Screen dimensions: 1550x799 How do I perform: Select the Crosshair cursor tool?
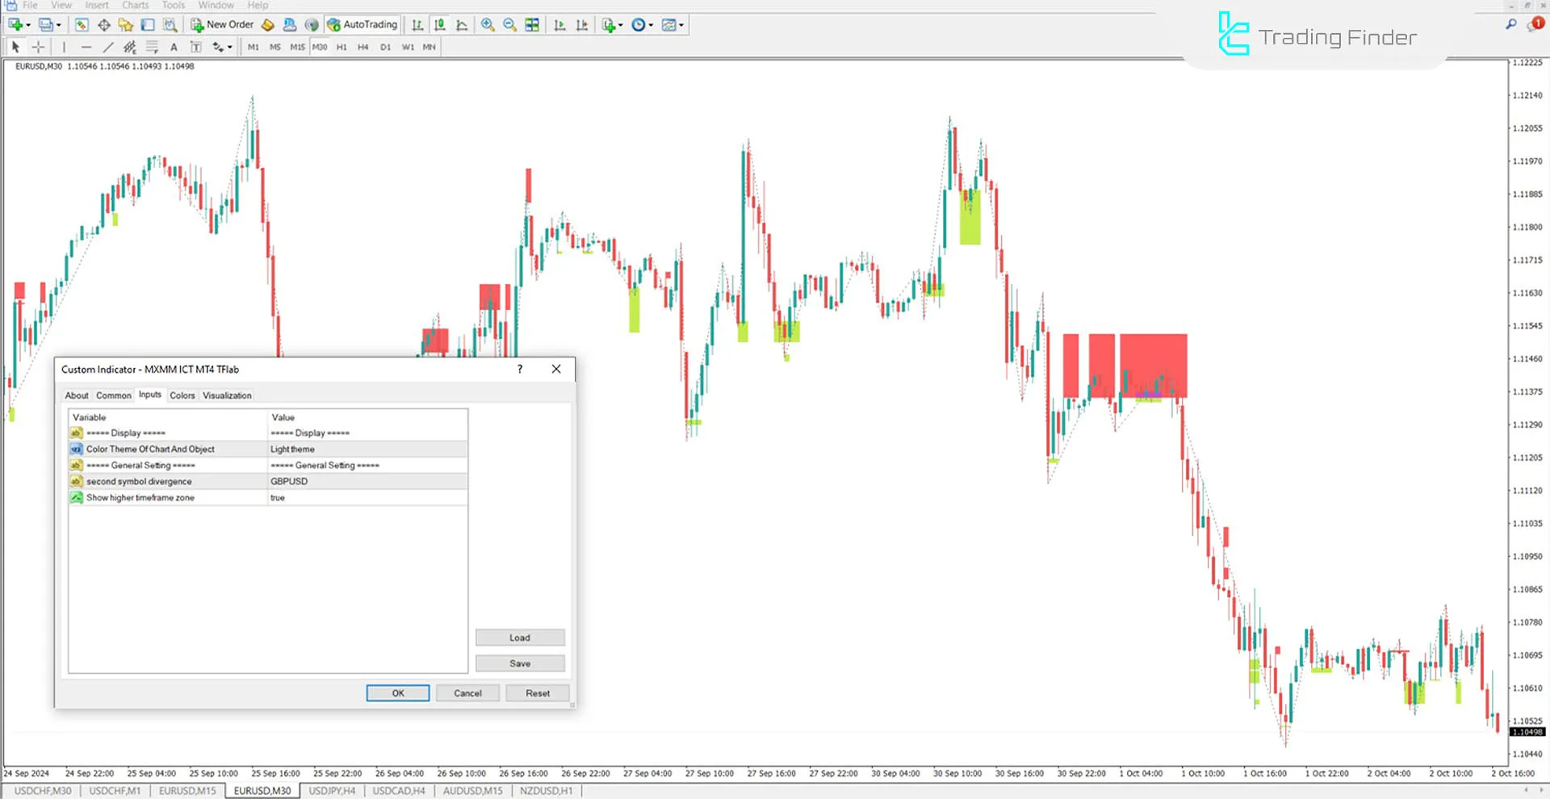coord(38,47)
